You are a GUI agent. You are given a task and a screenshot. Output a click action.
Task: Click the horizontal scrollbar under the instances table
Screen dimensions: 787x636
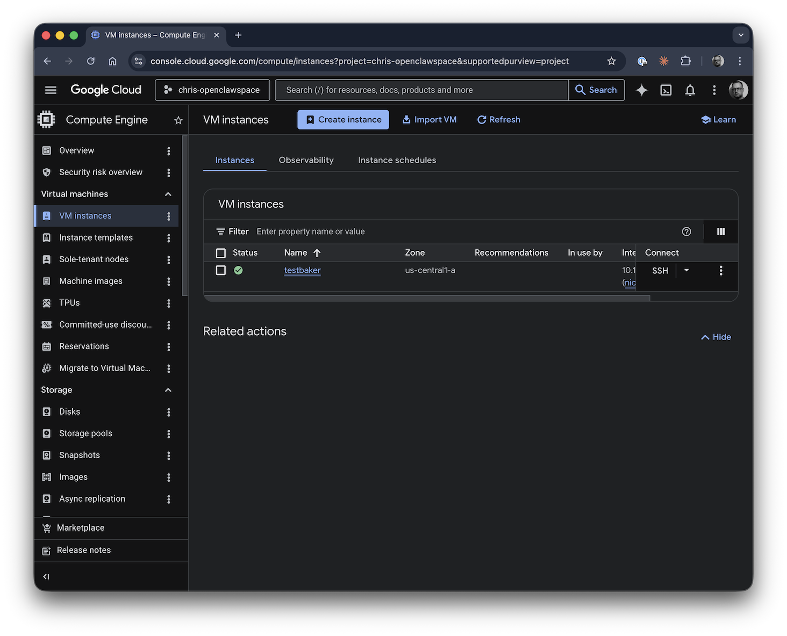point(427,298)
